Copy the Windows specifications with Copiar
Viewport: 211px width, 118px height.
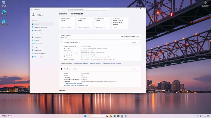[x=134, y=69]
